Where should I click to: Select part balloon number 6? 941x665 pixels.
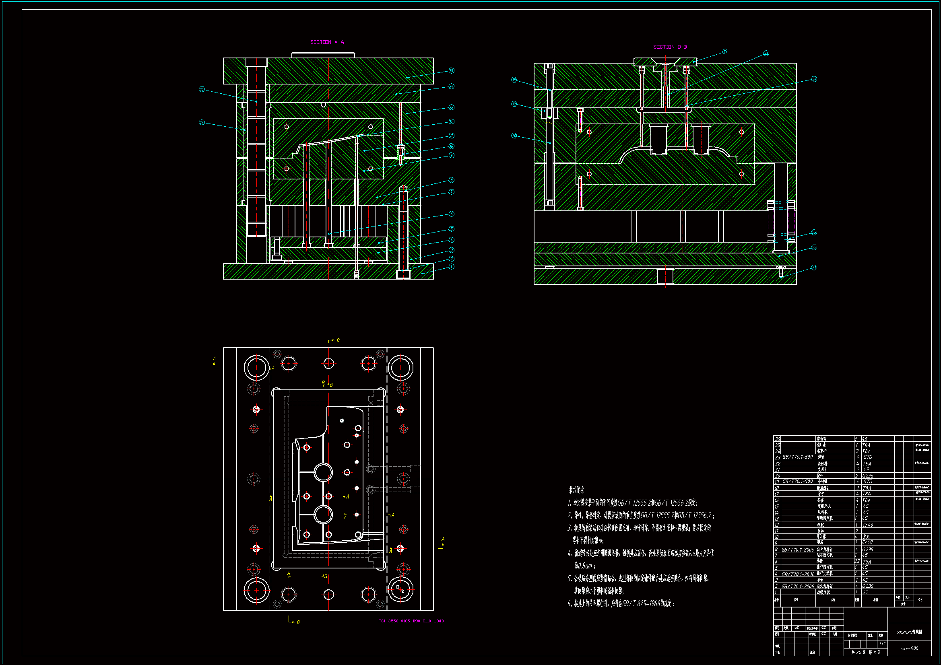point(451,214)
